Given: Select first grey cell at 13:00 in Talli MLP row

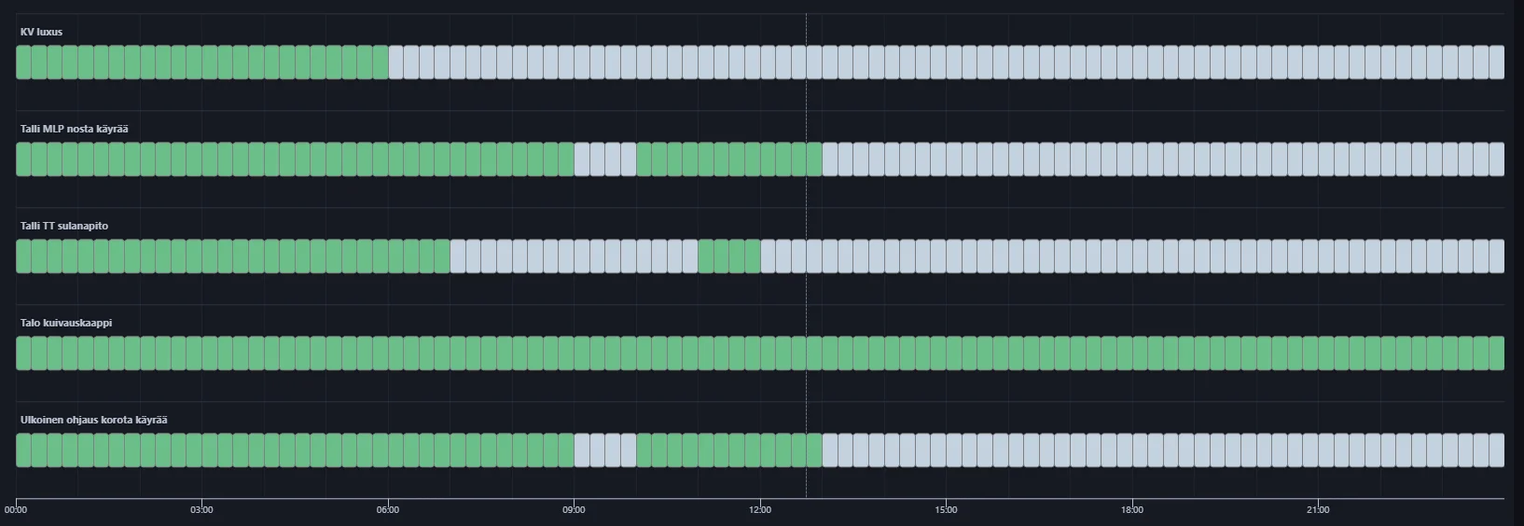Looking at the screenshot, I should [830, 159].
